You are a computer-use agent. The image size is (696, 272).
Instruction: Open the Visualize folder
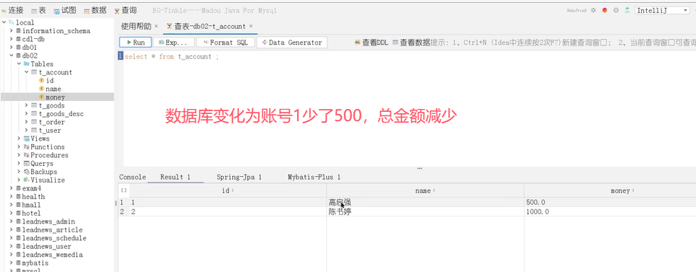47,180
